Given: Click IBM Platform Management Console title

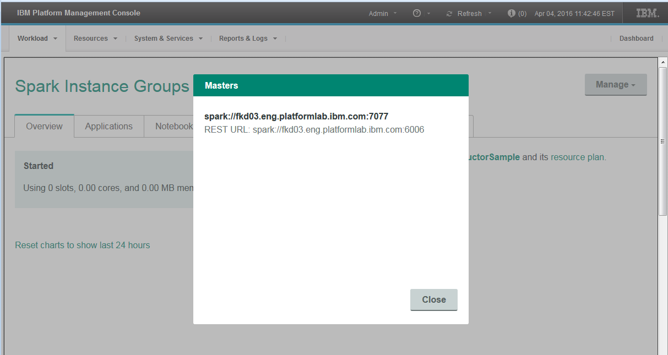Looking at the screenshot, I should click(79, 13).
